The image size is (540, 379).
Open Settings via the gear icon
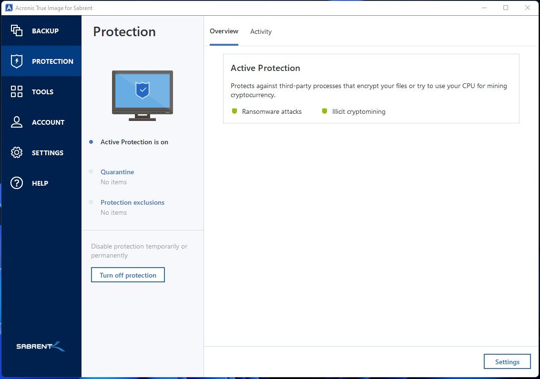pyautogui.click(x=16, y=152)
